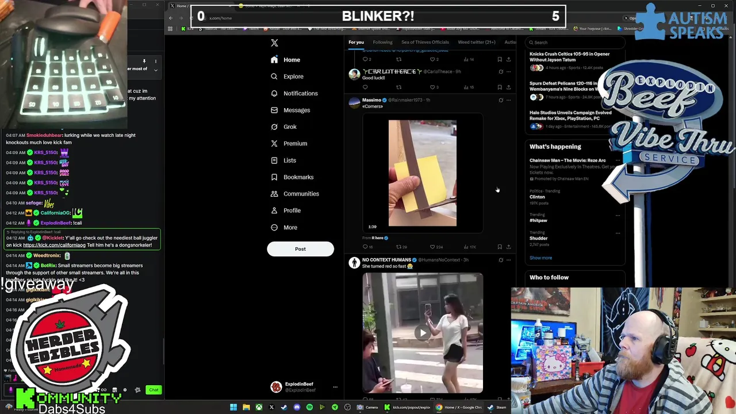The image size is (736, 414).
Task: Open Xbox app from taskbar
Action: tap(259, 408)
